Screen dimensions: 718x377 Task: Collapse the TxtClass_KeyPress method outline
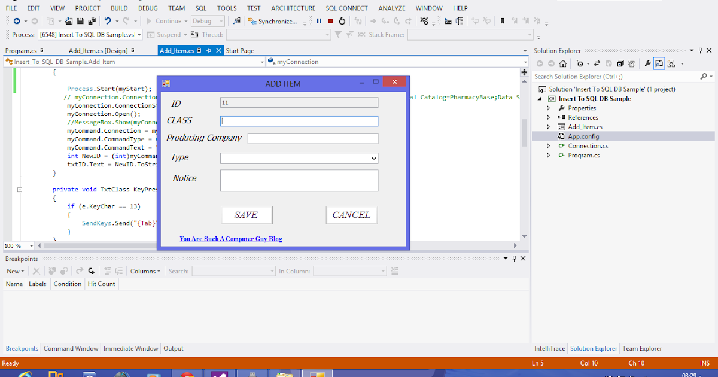tap(20, 190)
